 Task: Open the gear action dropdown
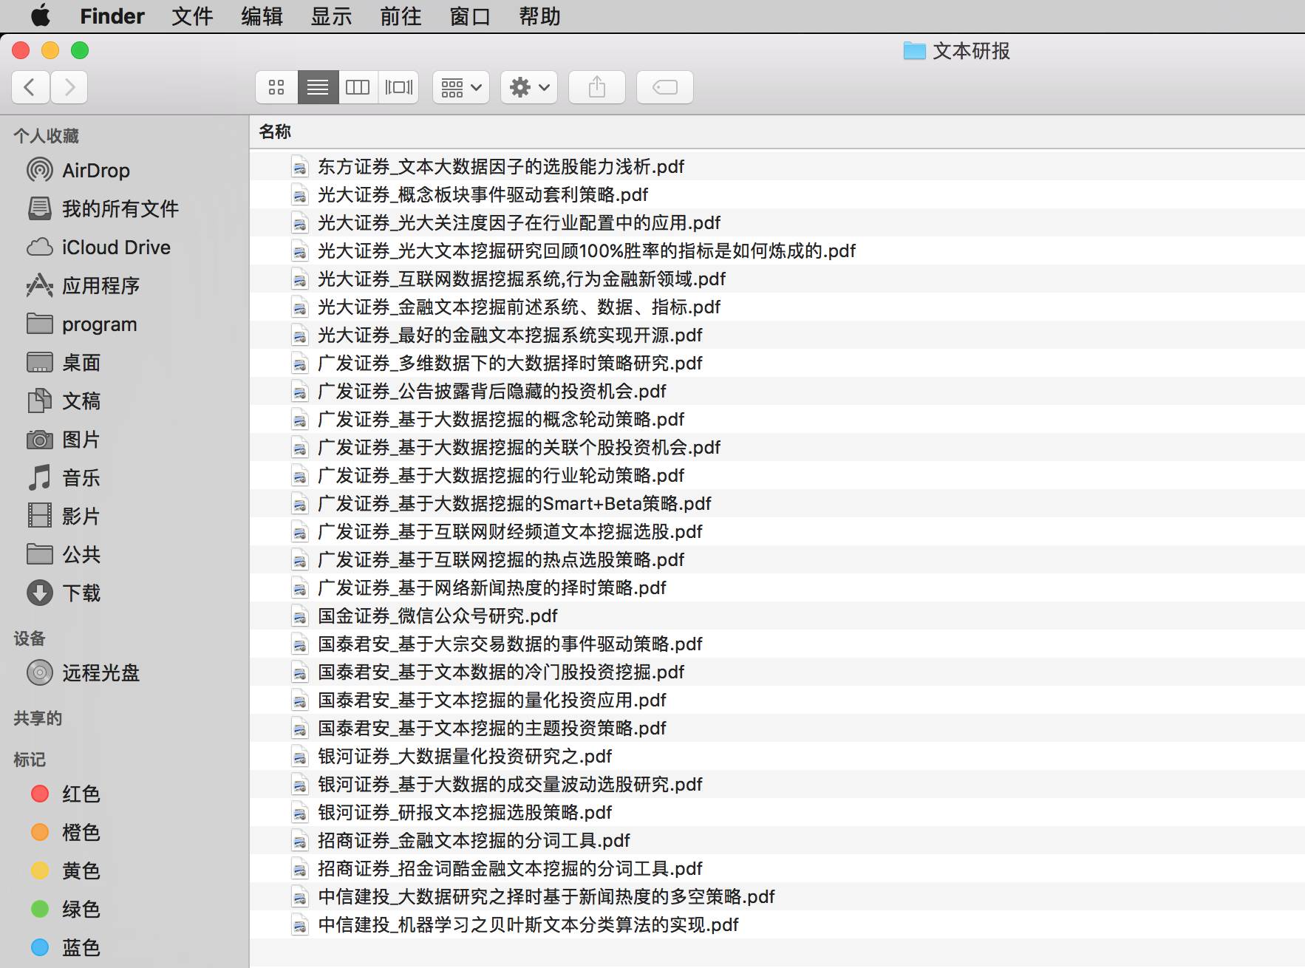coord(529,87)
